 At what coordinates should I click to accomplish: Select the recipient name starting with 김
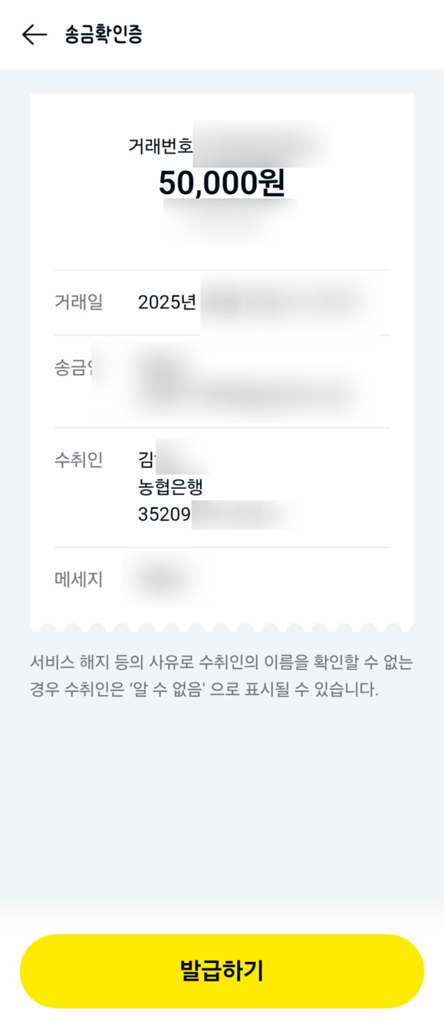point(173,460)
